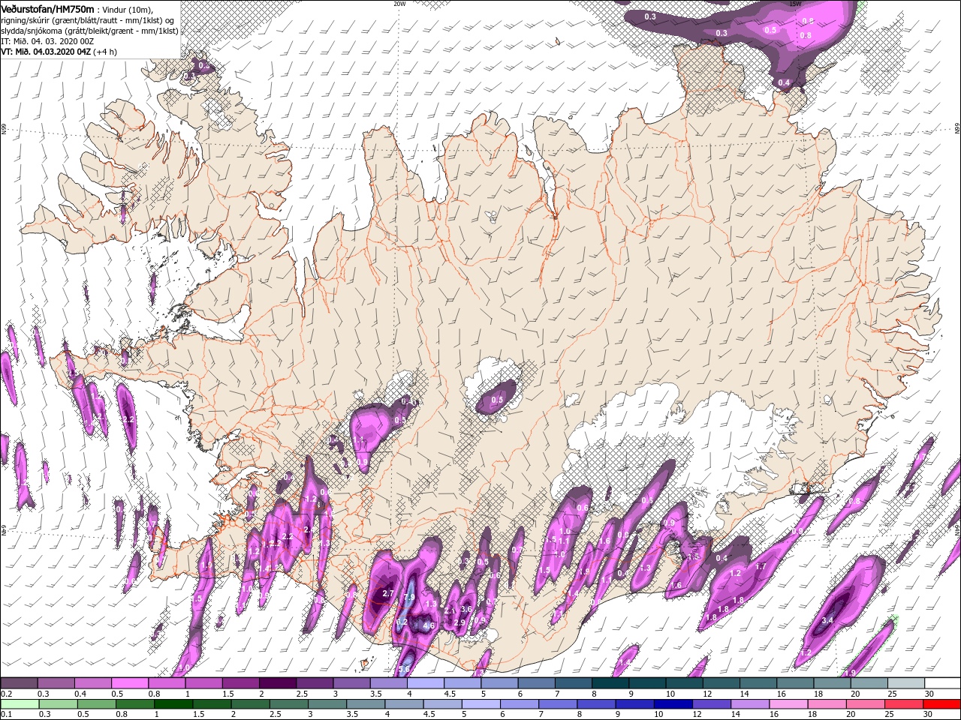
Task: Pick upper legend swatch between 0.5 and 0.8
Action: point(129,682)
